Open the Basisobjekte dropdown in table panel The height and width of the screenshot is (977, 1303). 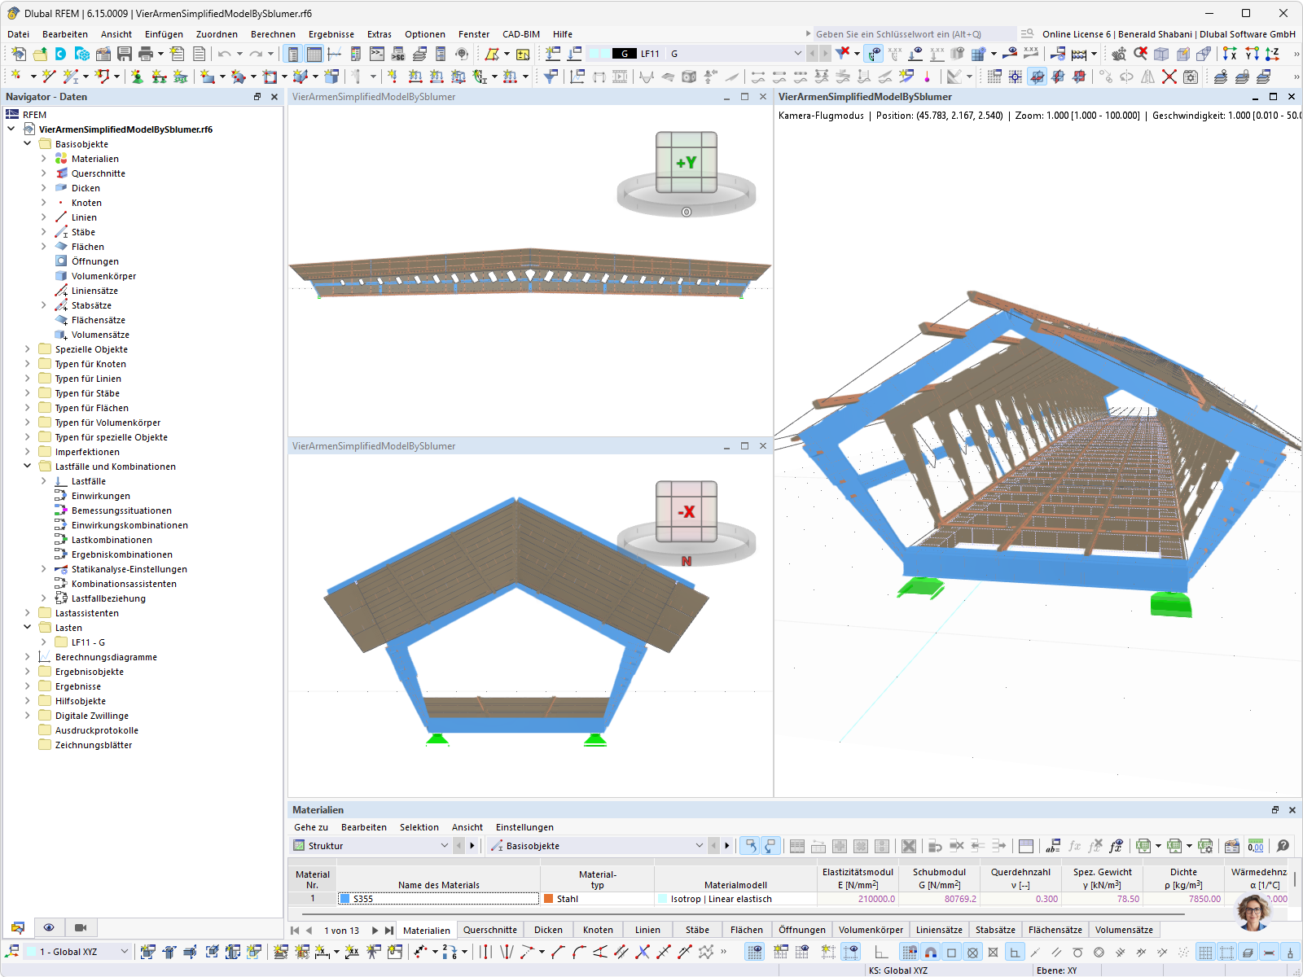pyautogui.click(x=699, y=846)
